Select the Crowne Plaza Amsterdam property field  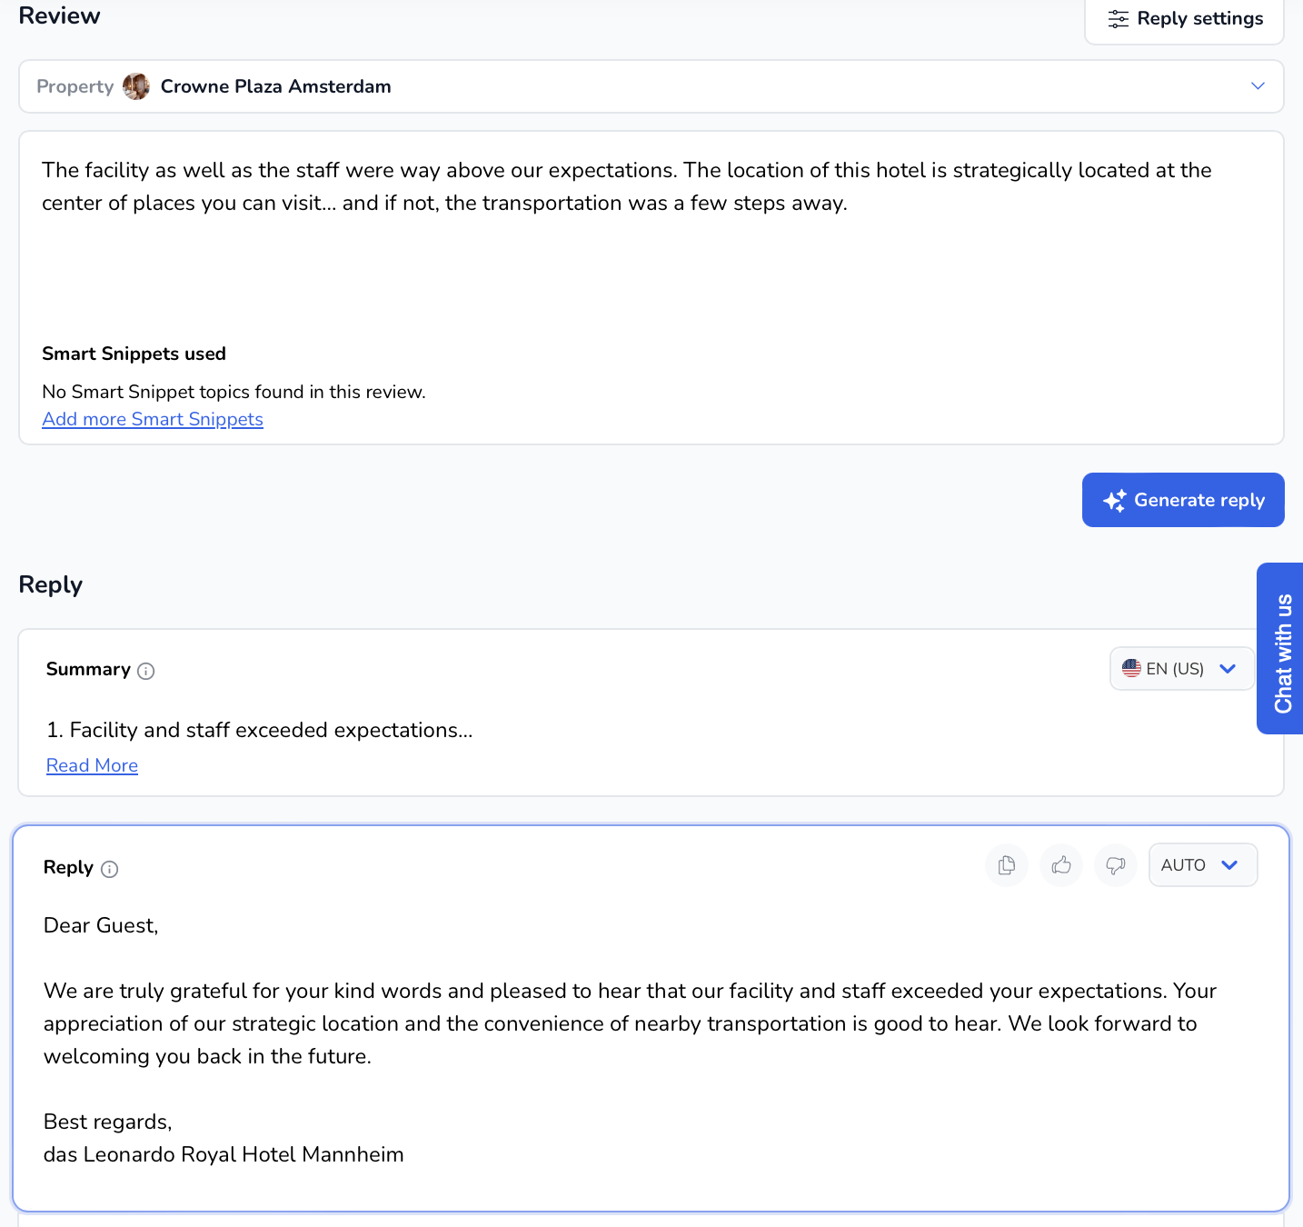(651, 86)
